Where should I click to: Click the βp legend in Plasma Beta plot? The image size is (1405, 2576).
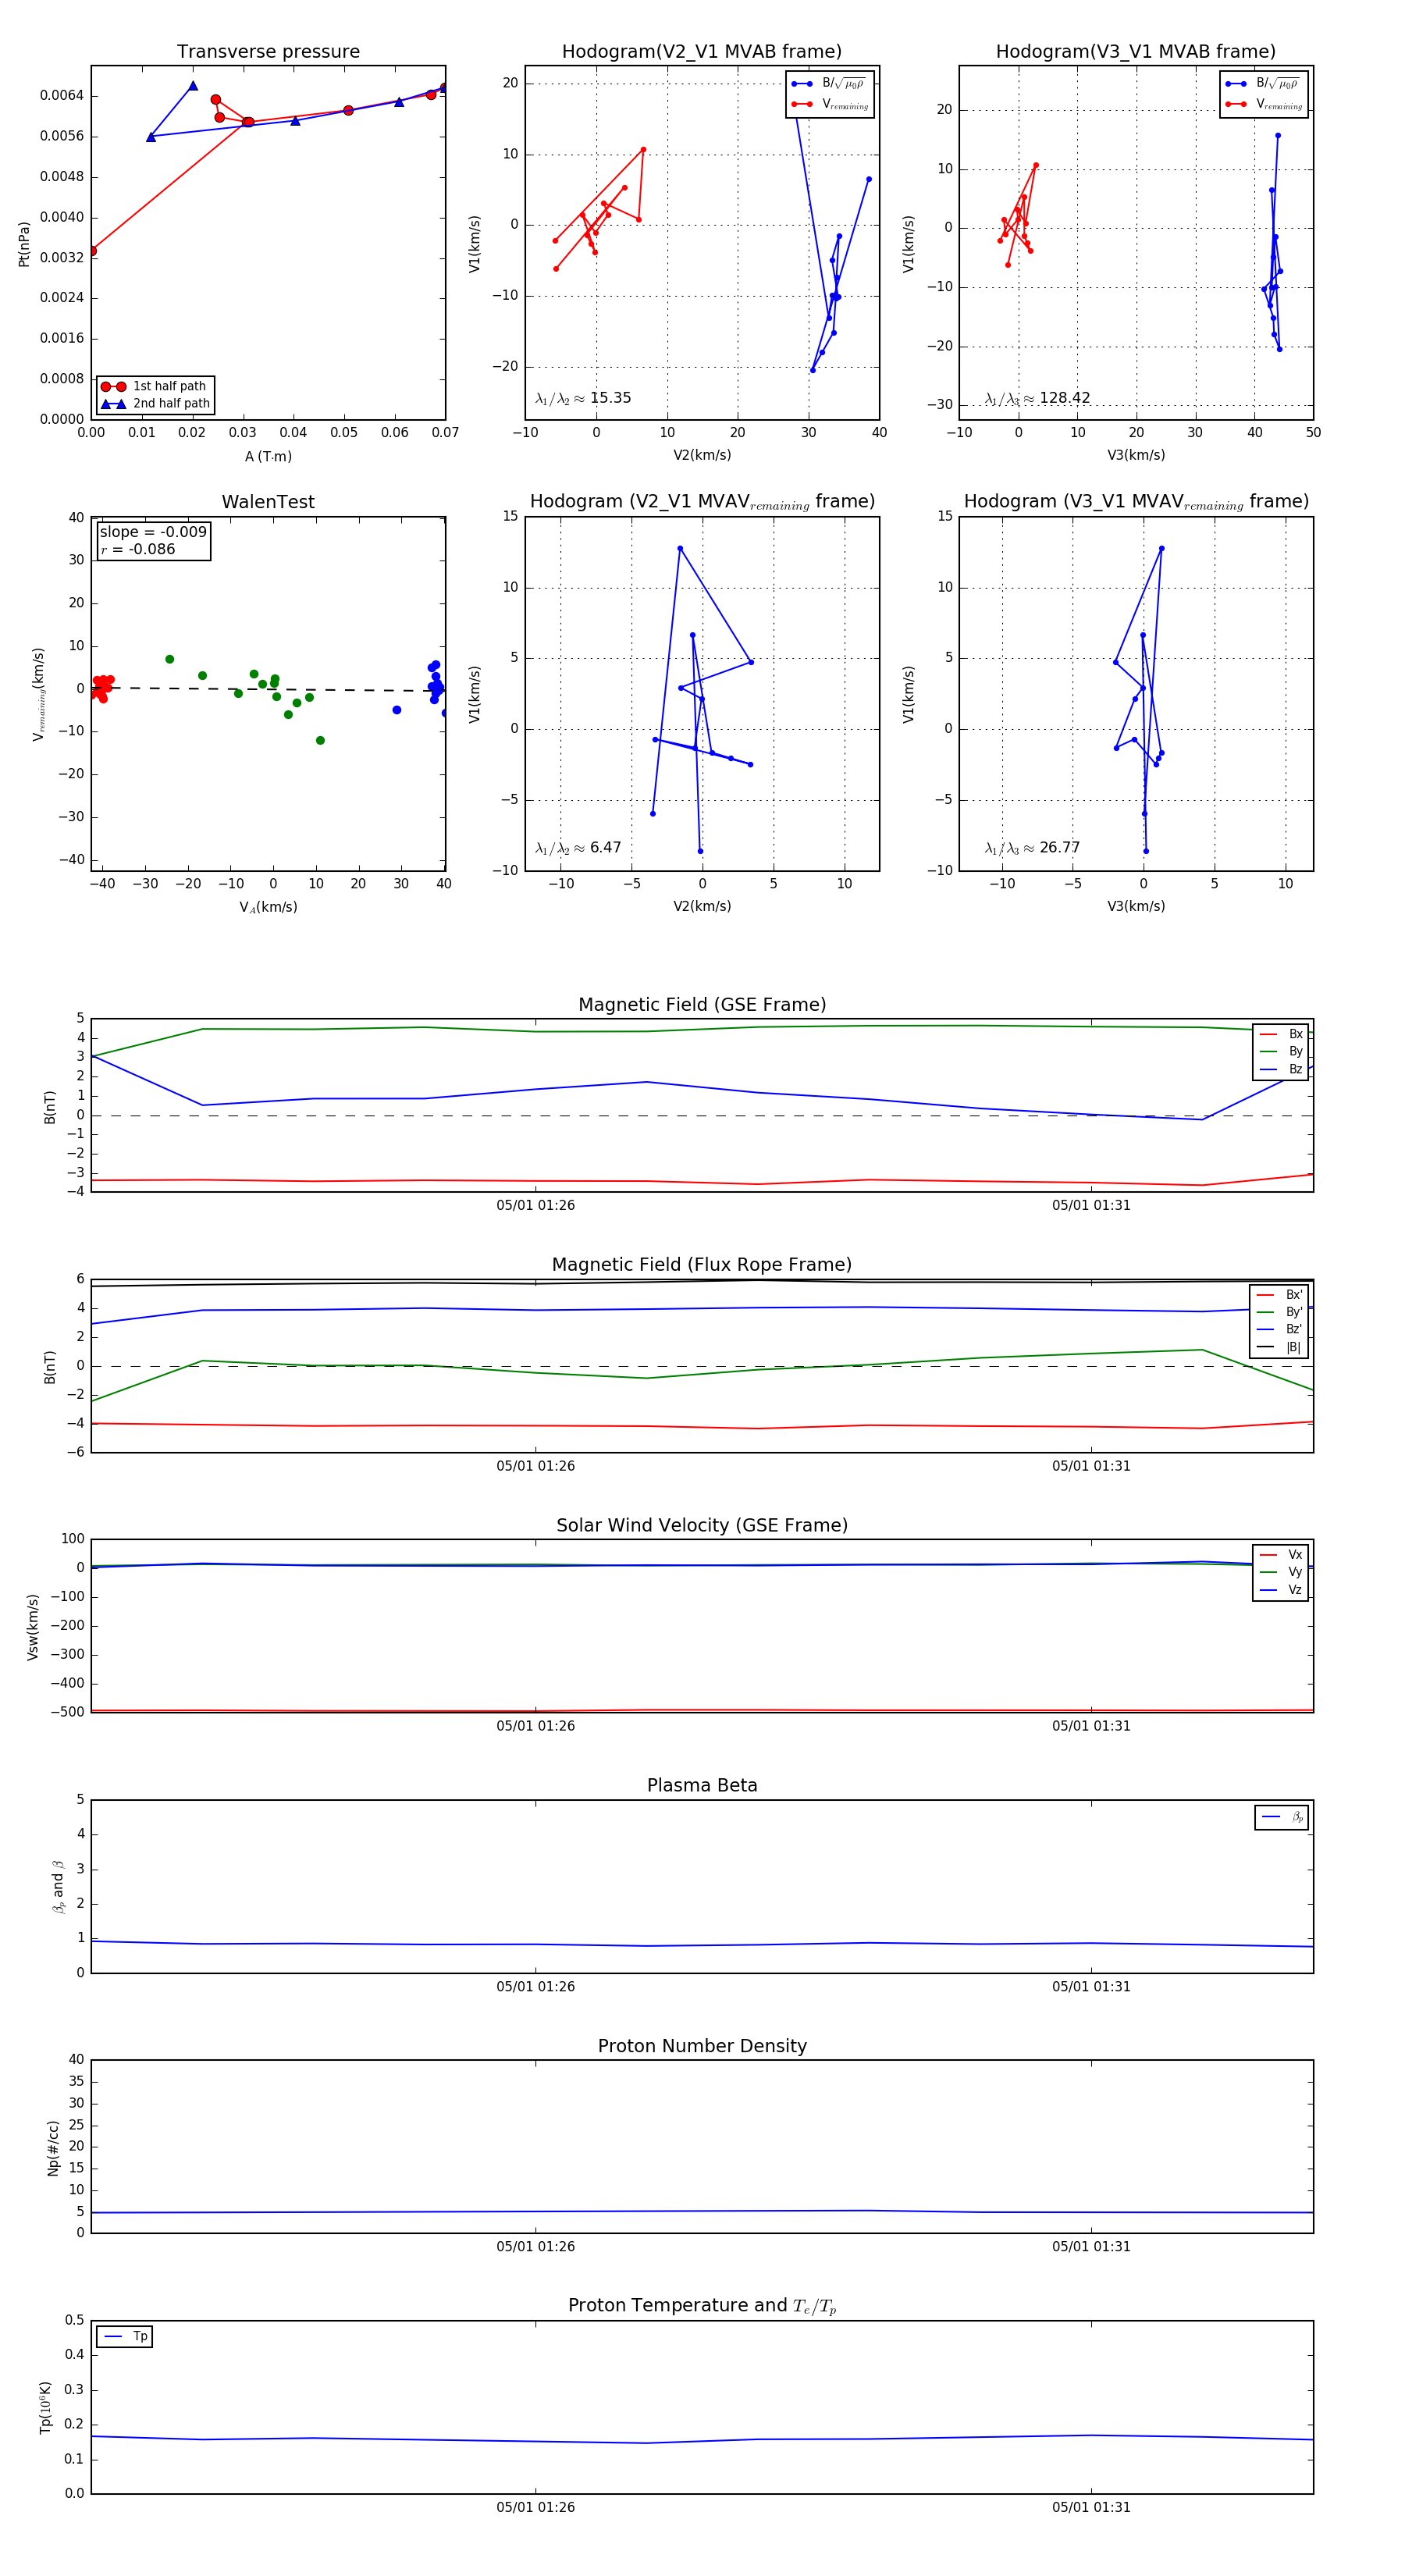point(1282,1817)
